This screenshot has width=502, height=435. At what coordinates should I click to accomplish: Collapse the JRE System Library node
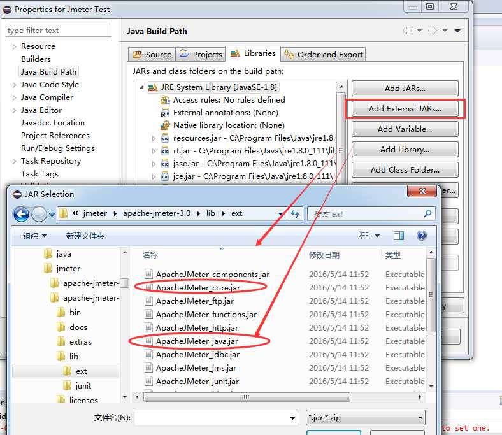(x=141, y=87)
